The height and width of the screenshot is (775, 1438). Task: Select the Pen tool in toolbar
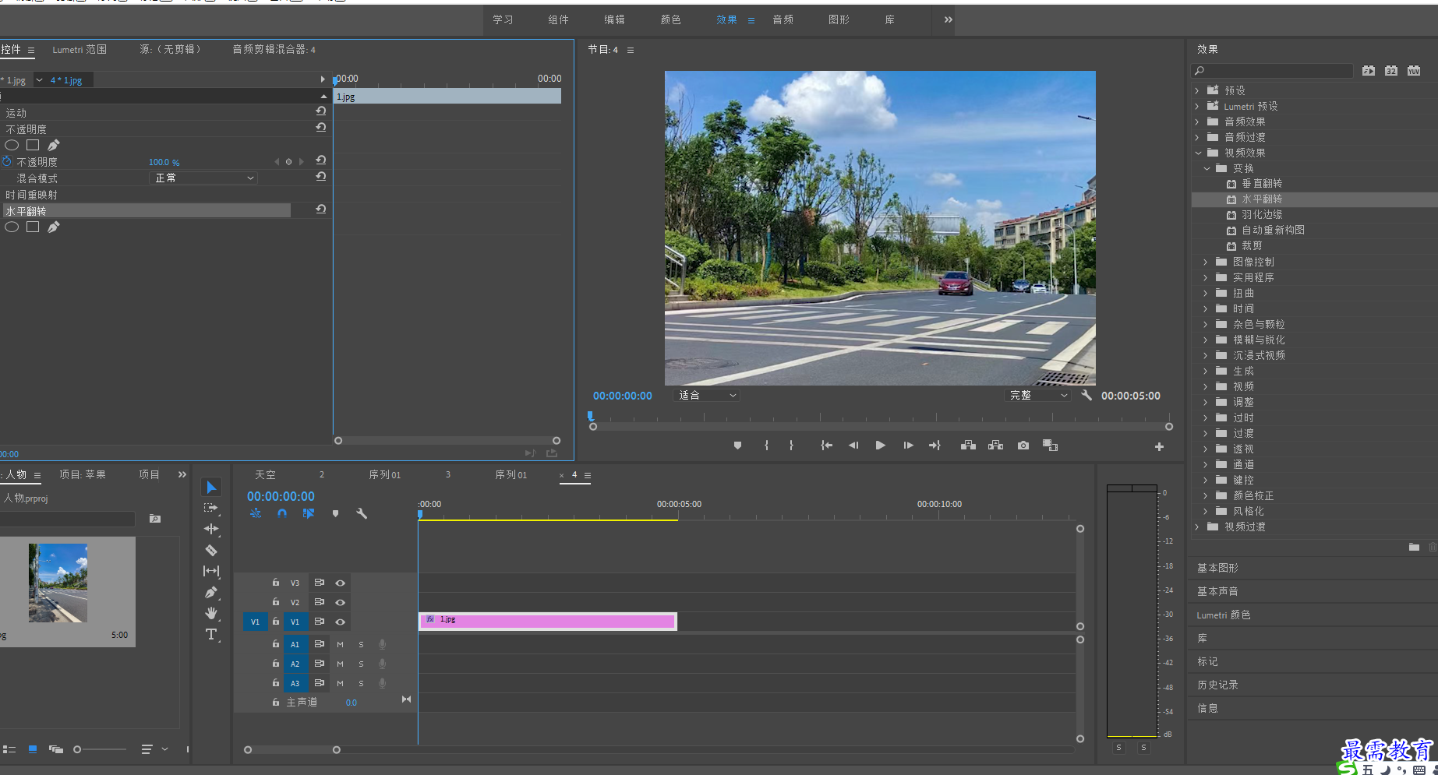[x=211, y=592]
